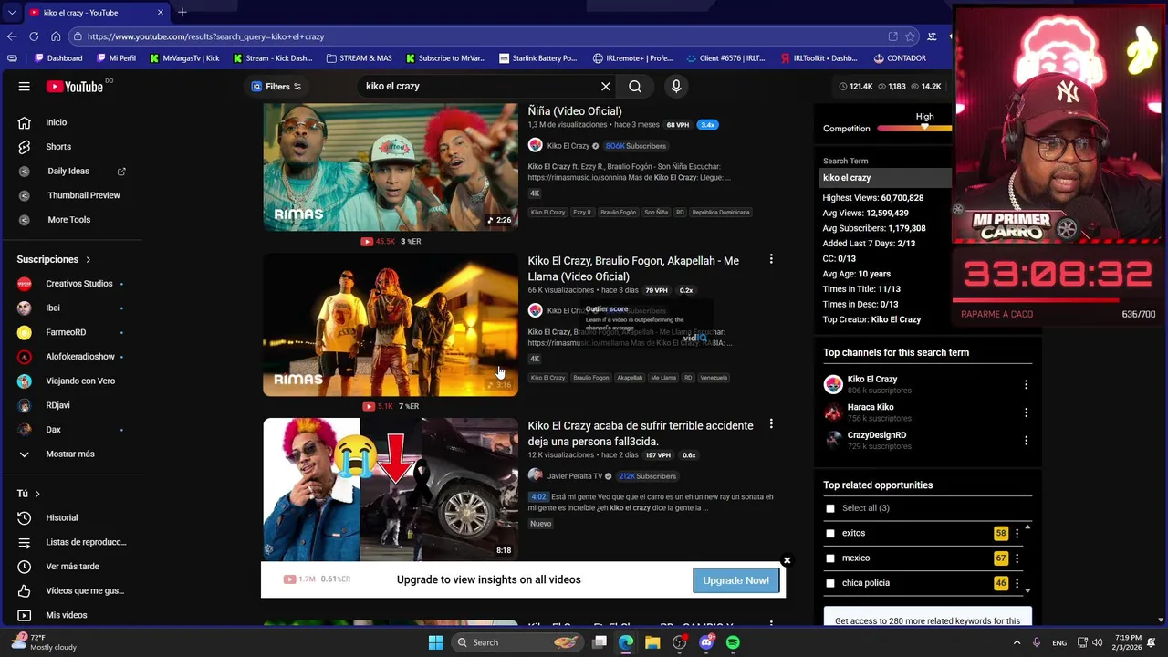Check the exitos keyword checkbox
Screen dimensions: 1168x657
[x=829, y=534]
